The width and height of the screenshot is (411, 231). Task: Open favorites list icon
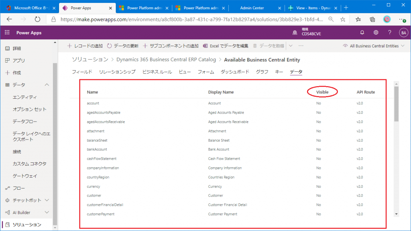(358, 19)
